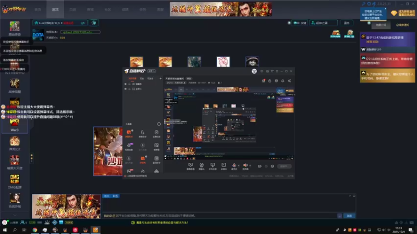Screen dimensions: 417x234
Task: Click the 发送 send button in chat
Action: (349, 216)
